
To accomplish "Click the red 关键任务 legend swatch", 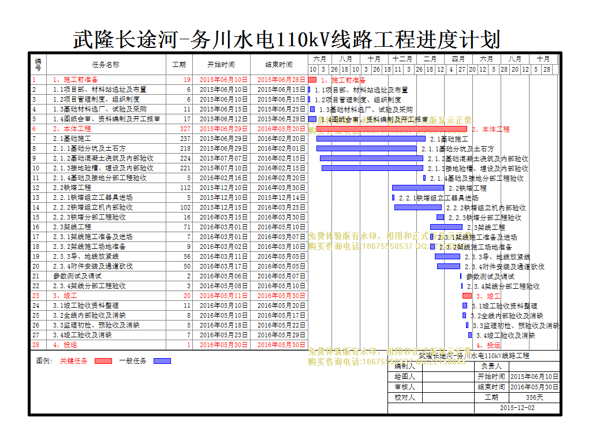I will click(x=103, y=361).
